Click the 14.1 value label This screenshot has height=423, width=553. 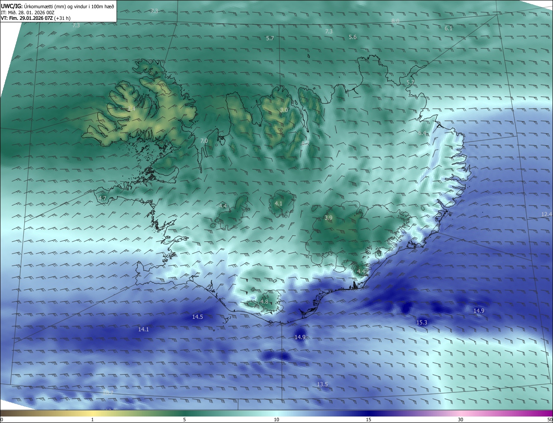click(143, 329)
